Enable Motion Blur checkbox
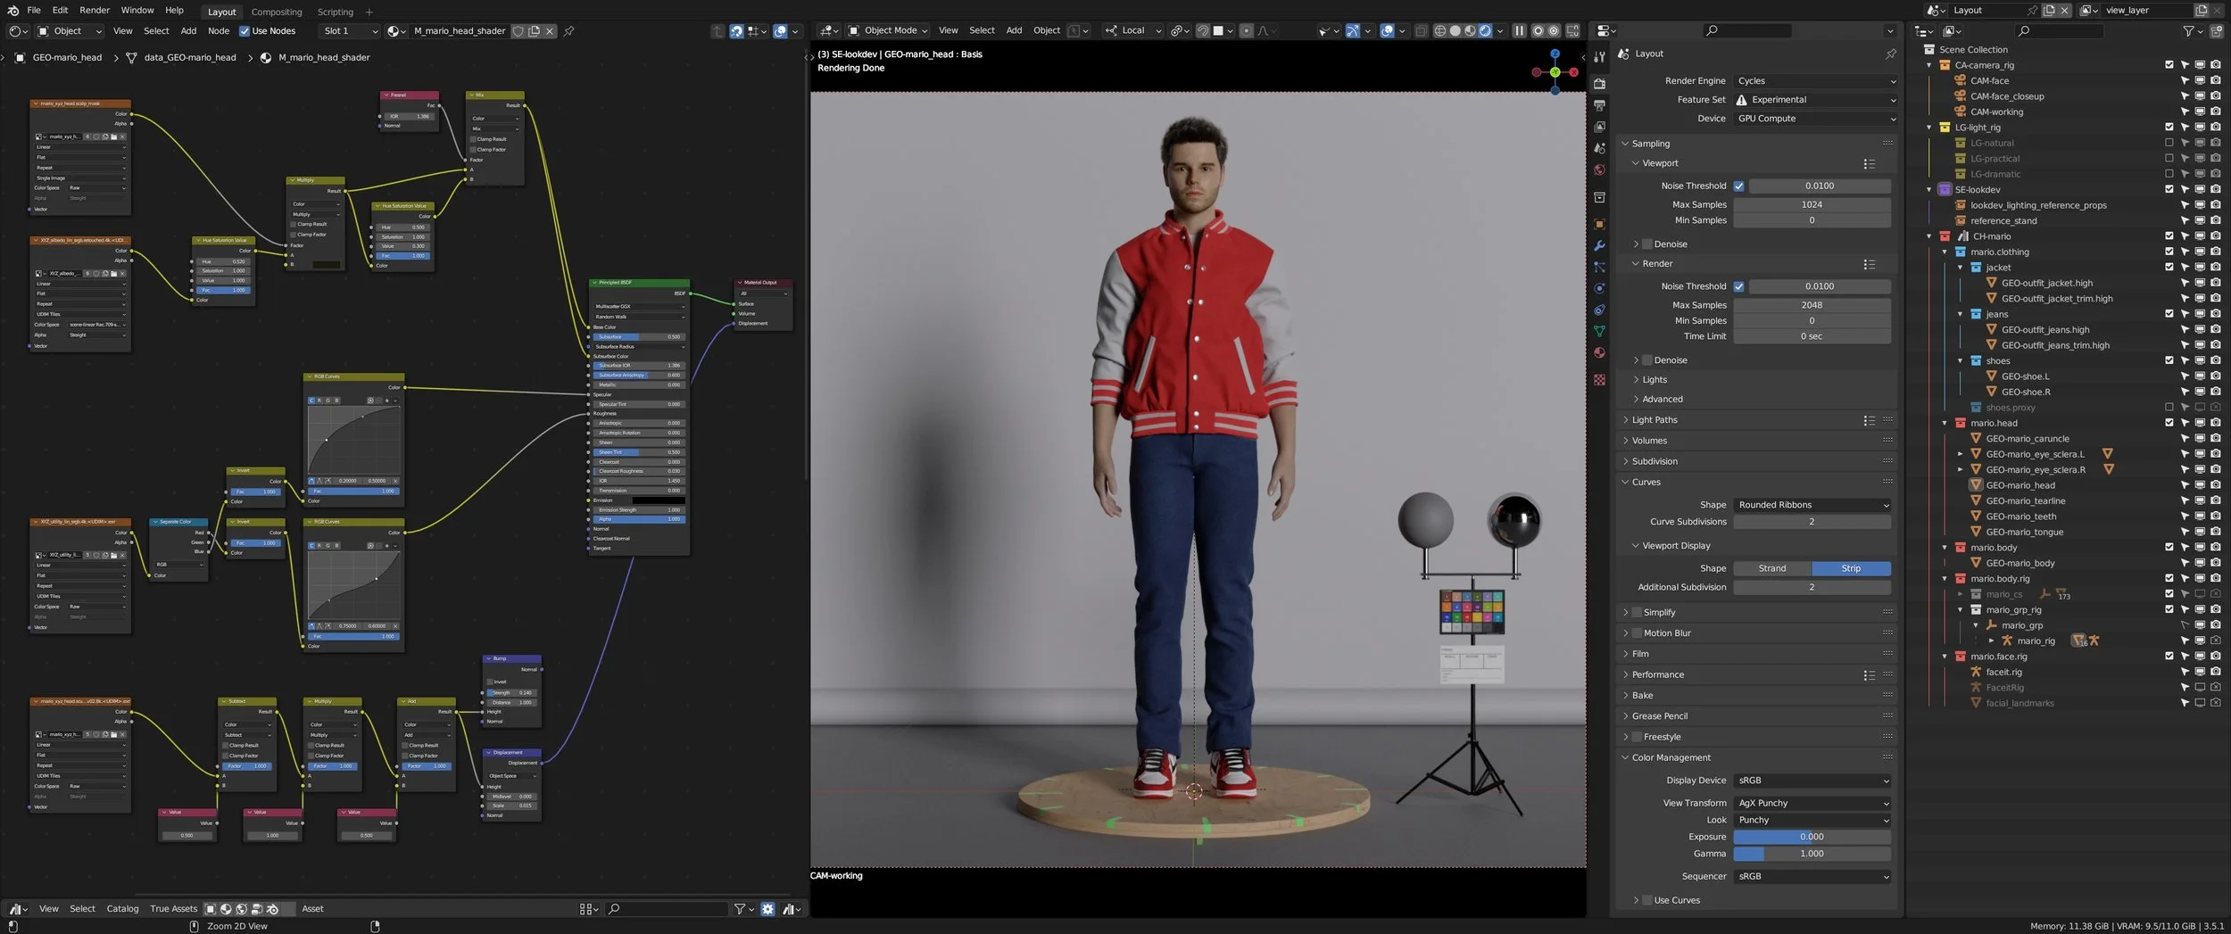The width and height of the screenshot is (2231, 934). pyautogui.click(x=1637, y=633)
